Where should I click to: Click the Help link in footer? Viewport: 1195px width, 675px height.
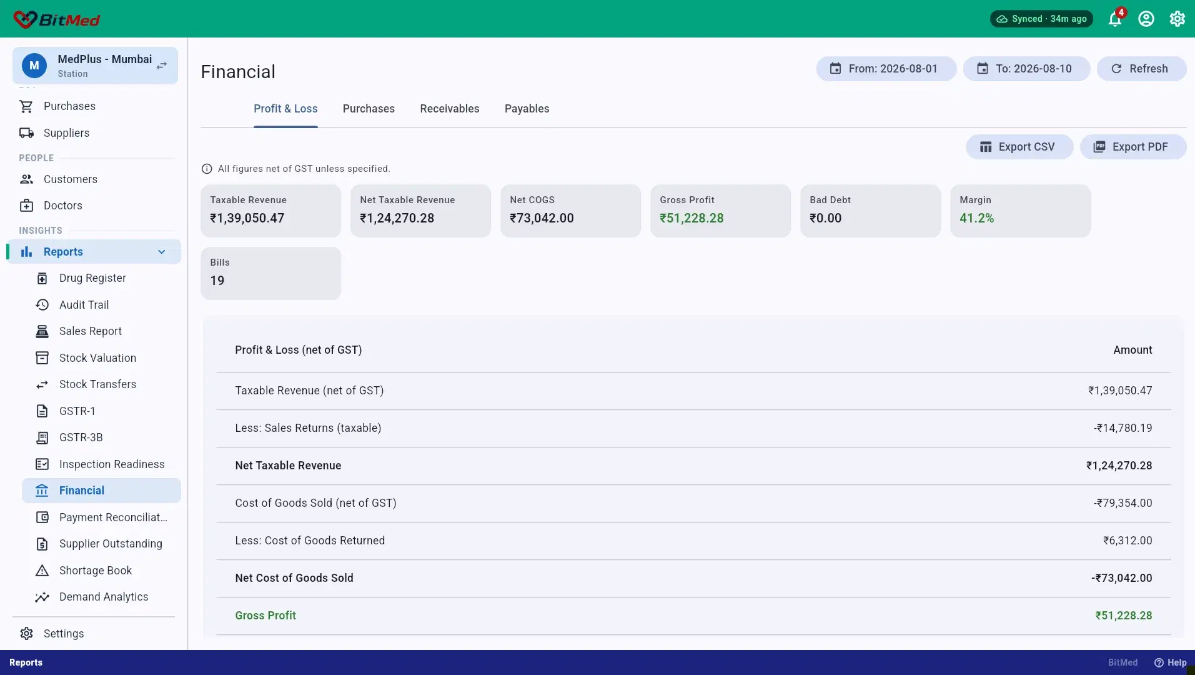coord(1170,662)
